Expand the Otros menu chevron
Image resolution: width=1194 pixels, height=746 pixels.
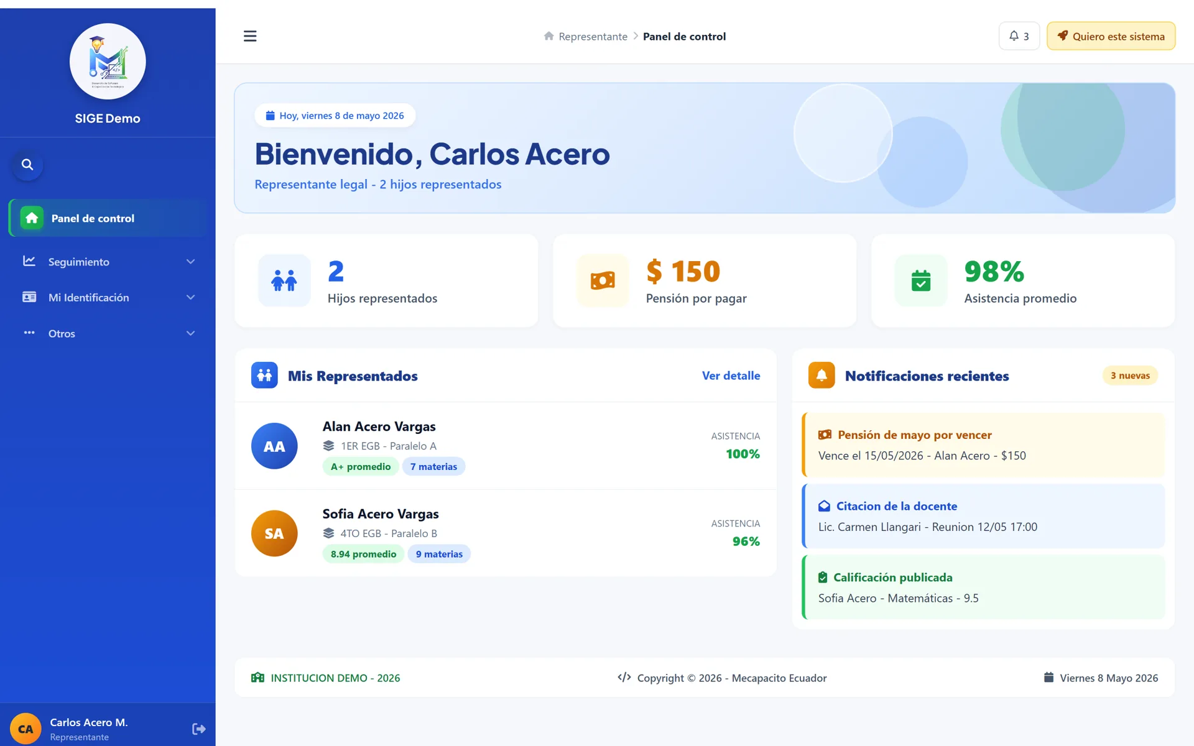[191, 333]
